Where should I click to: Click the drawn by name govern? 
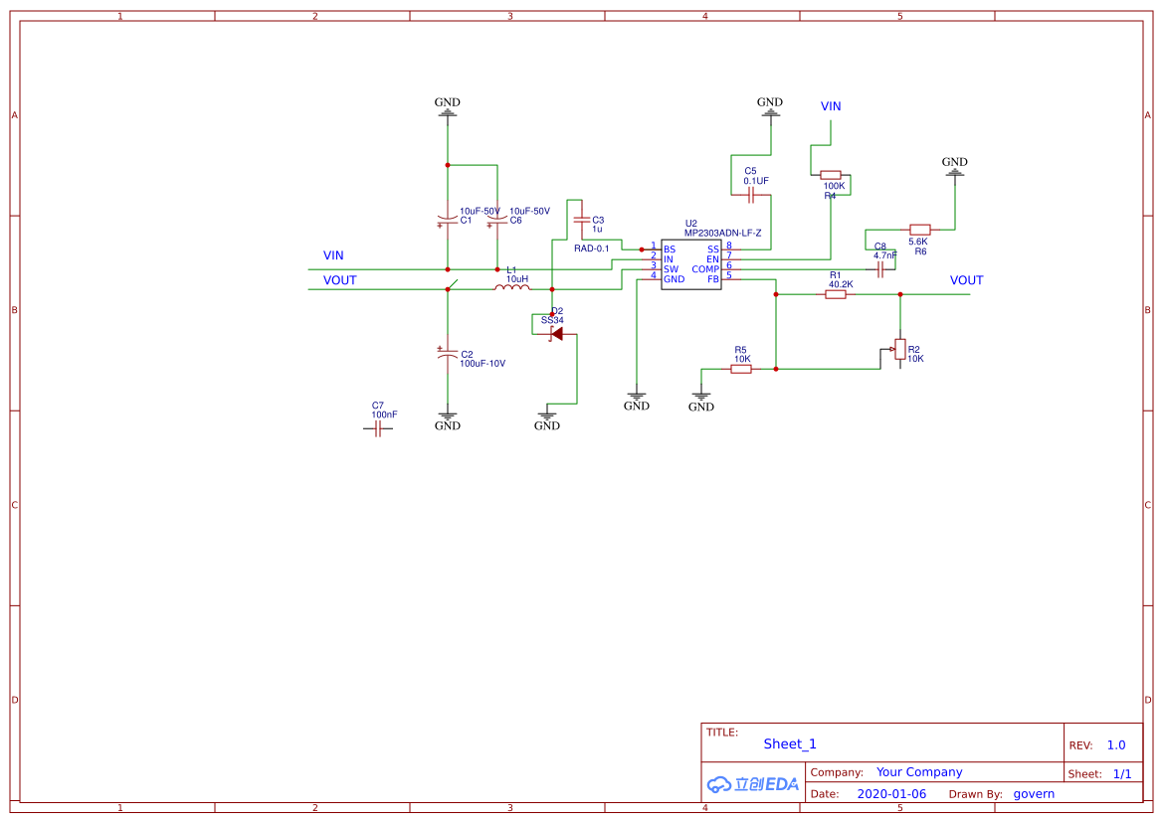click(x=1034, y=794)
